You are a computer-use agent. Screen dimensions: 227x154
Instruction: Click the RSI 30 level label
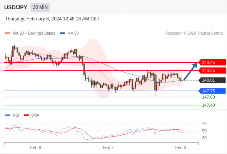[x=204, y=138]
